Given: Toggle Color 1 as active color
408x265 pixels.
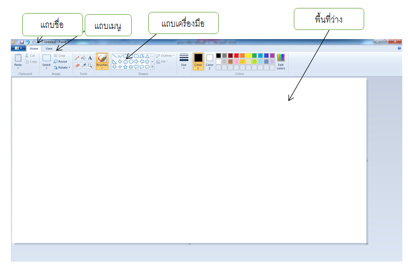Looking at the screenshot, I should (198, 61).
